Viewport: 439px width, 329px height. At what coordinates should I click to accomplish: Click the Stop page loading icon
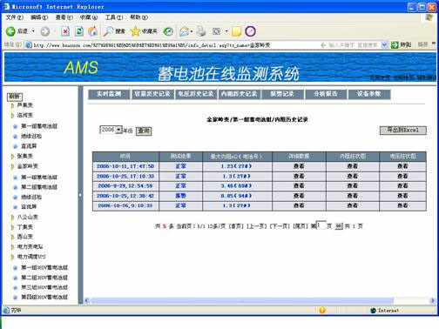(x=65, y=31)
